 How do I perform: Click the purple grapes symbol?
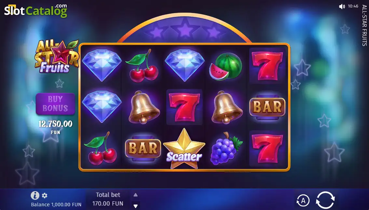(226, 148)
